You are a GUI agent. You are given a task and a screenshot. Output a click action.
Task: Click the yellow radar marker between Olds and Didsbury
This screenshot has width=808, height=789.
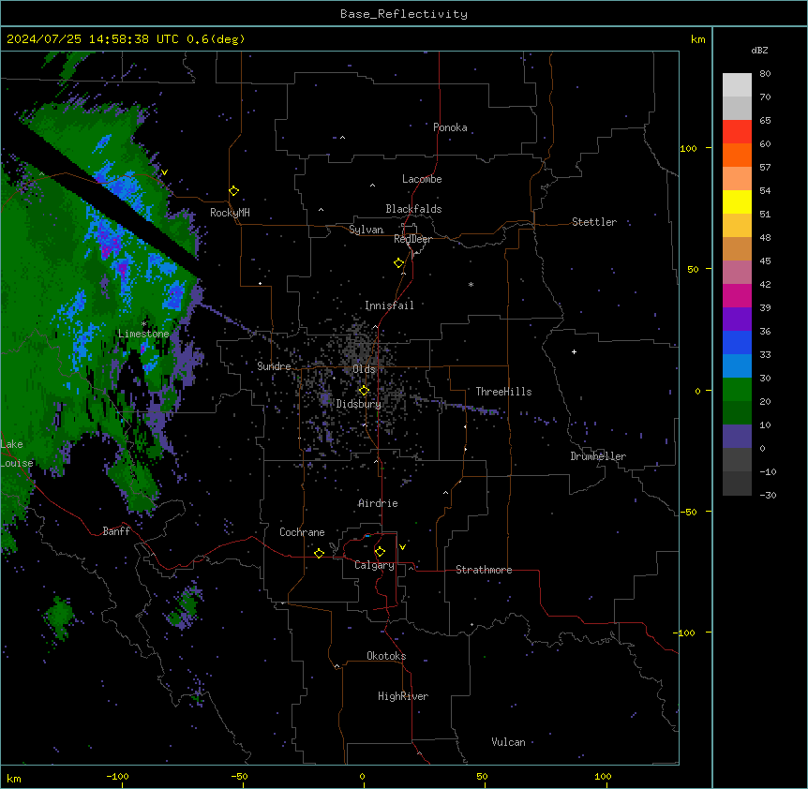(364, 391)
